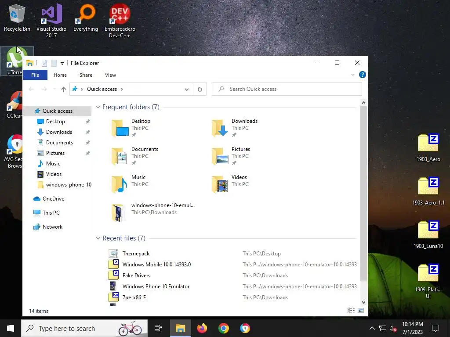Open the Share ribbon tab
The image size is (450, 337).
[x=86, y=75]
